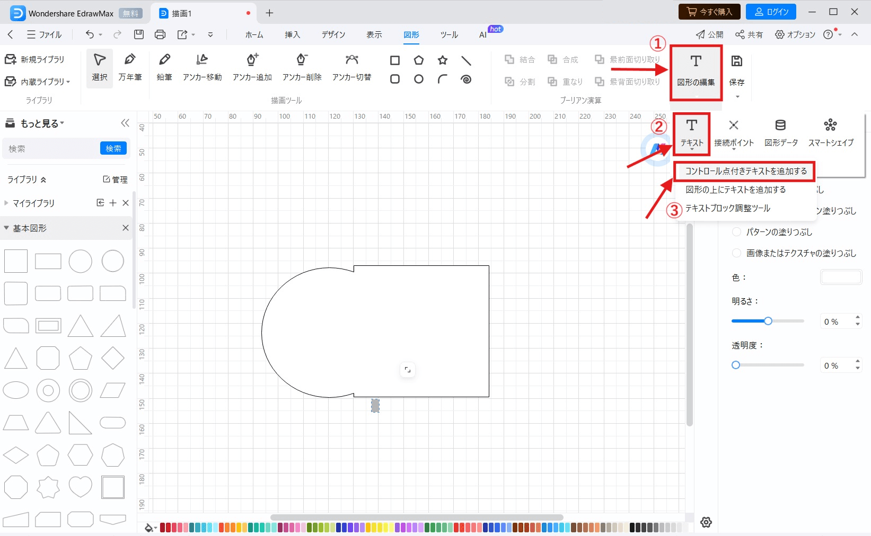871x536 pixels.
Task: Open the デザイン ribbon tab
Action: pos(333,34)
